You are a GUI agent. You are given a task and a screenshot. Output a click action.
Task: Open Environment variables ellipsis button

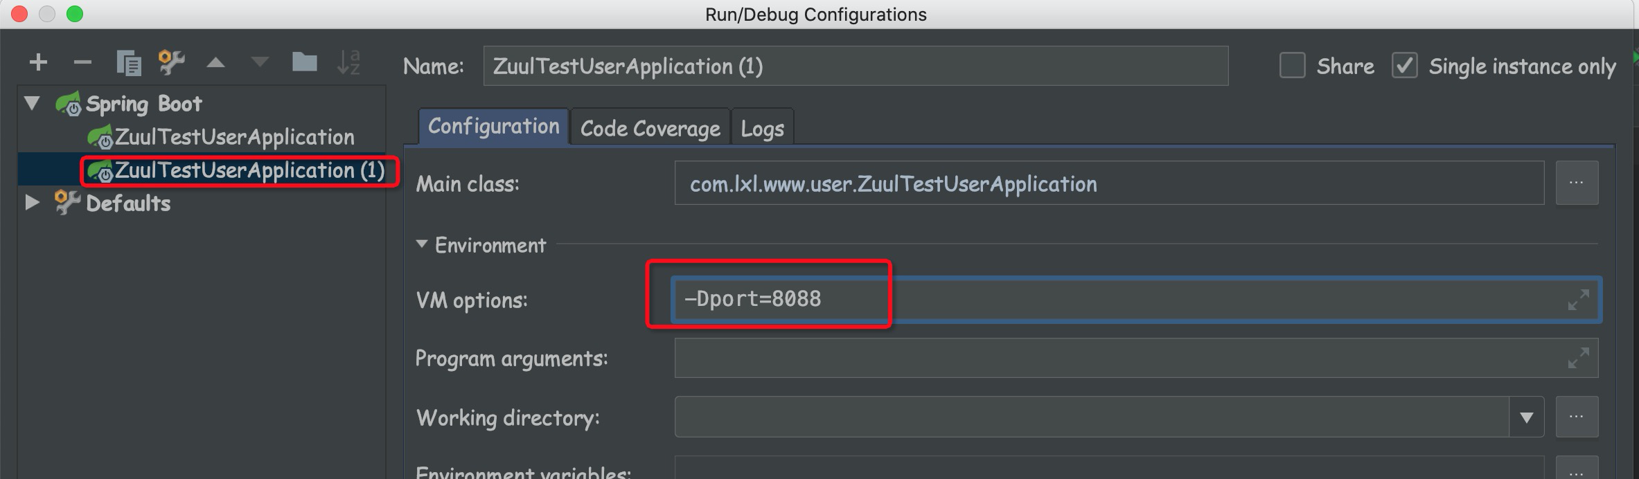(x=1577, y=468)
